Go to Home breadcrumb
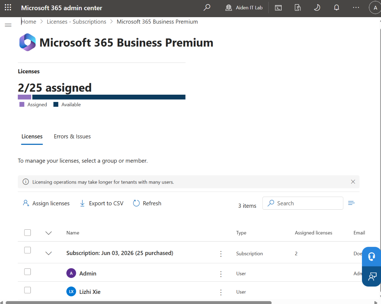 click(x=29, y=22)
